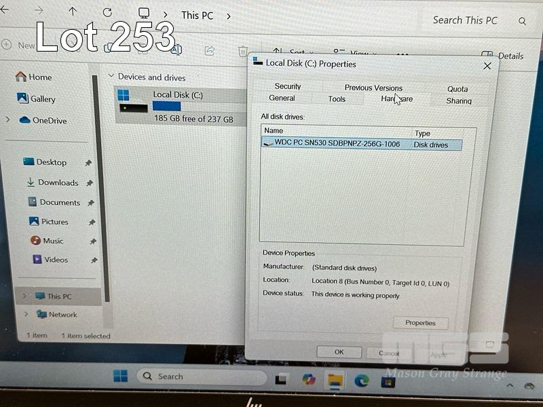Click the Delete trash can icon
Screen dimensions: 543x407
point(242,51)
